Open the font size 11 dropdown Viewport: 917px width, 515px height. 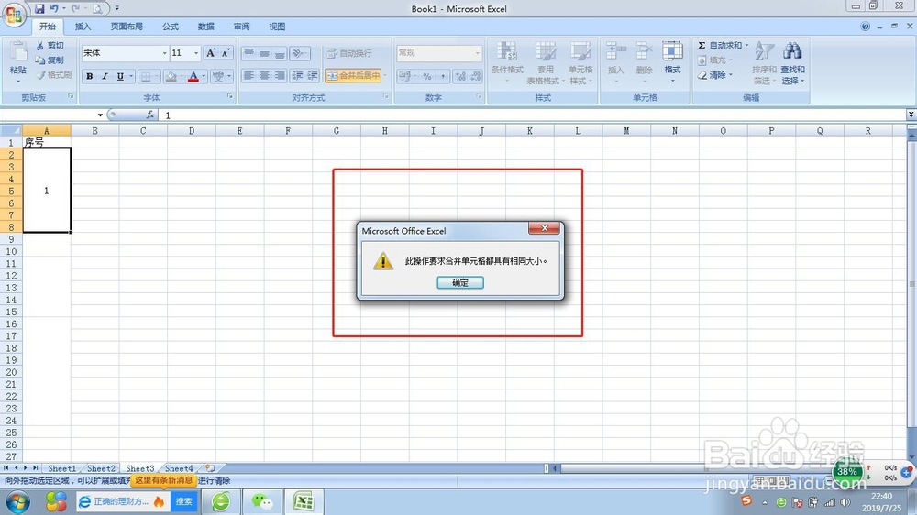pos(196,53)
